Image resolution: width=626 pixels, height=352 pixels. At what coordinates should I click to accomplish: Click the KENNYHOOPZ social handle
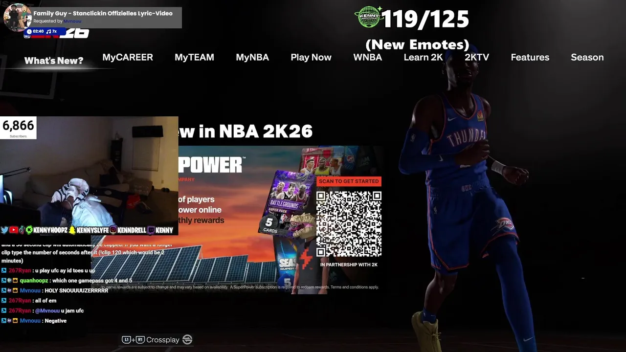(x=50, y=230)
